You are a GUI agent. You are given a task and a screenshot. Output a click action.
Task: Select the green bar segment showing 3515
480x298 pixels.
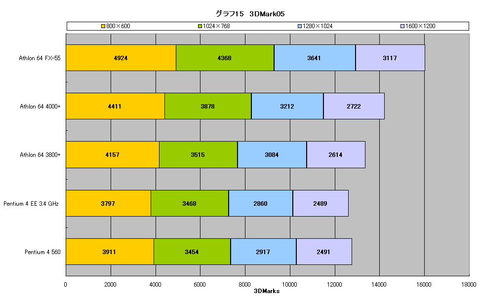pyautogui.click(x=199, y=155)
